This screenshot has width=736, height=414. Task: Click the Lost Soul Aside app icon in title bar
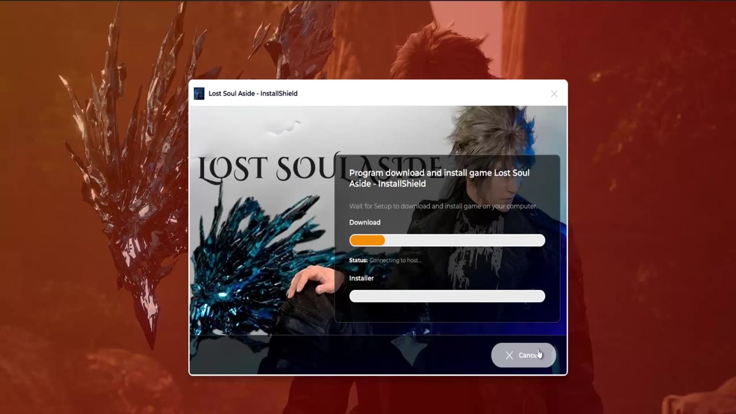pyautogui.click(x=199, y=94)
